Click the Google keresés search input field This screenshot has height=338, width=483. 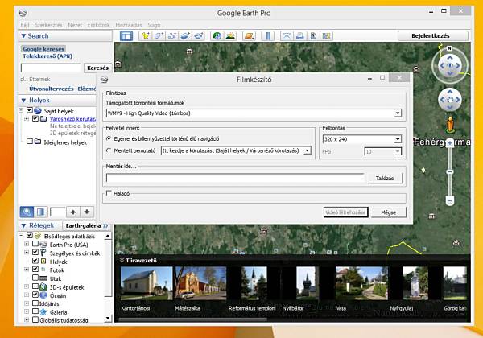pyautogui.click(x=51, y=68)
